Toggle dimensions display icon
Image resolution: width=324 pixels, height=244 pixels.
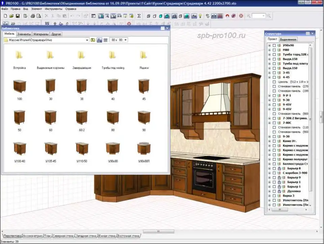[x=214, y=16]
